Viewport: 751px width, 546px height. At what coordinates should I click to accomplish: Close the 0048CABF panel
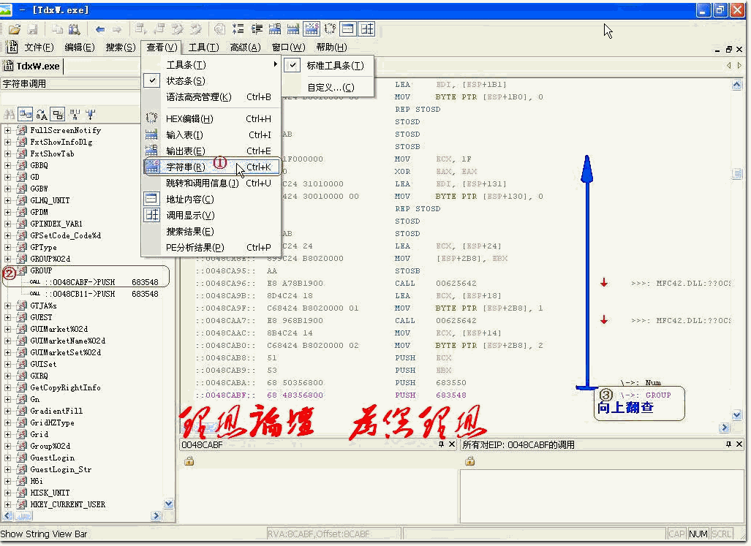click(452, 444)
